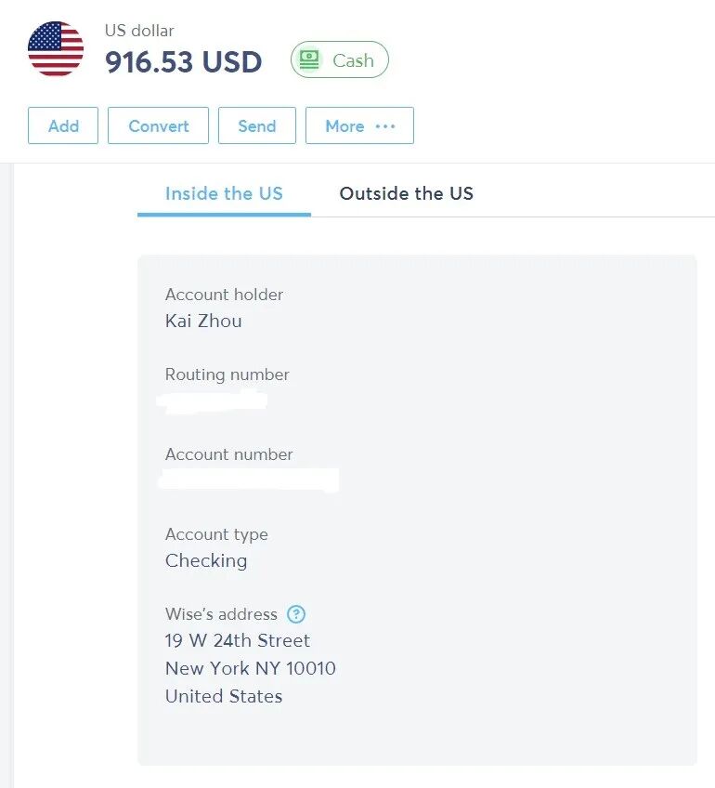
Task: Click the US dollar currency label
Action: tap(139, 31)
